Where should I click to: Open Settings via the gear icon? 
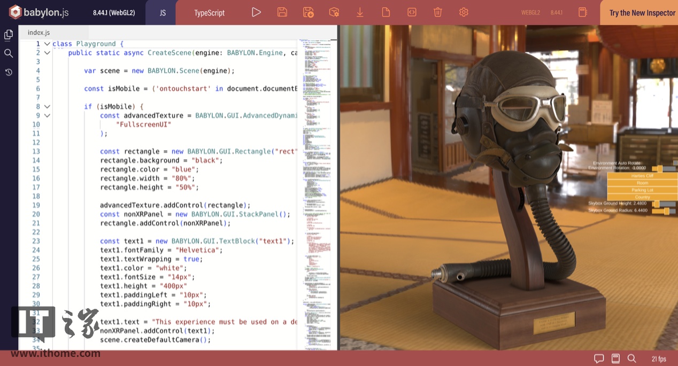[x=464, y=12]
